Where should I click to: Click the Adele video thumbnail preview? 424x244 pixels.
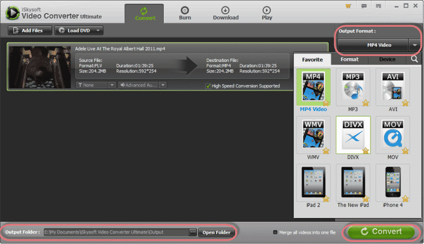click(40, 67)
